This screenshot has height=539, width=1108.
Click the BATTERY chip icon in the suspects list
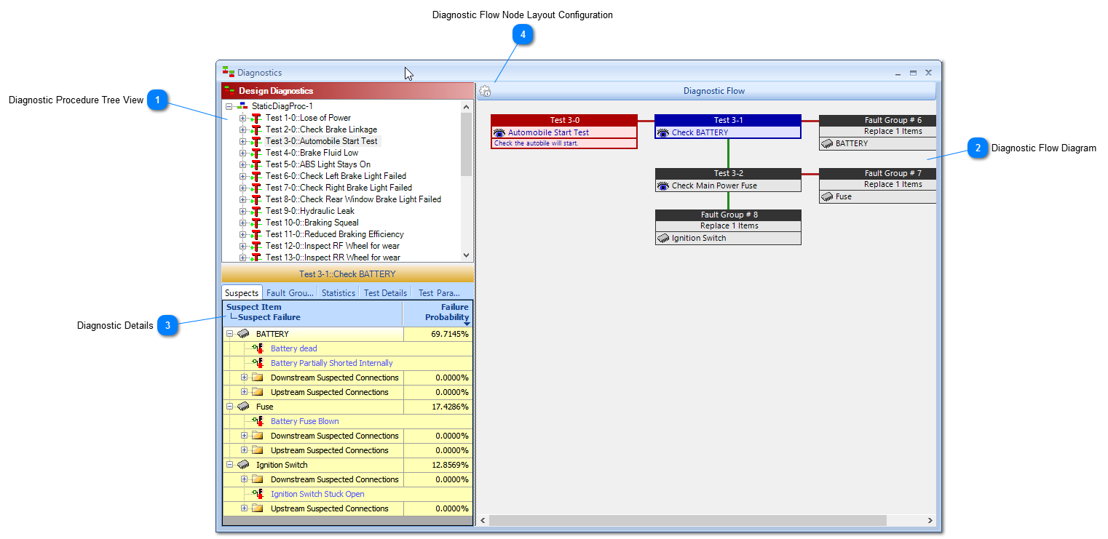coord(243,334)
